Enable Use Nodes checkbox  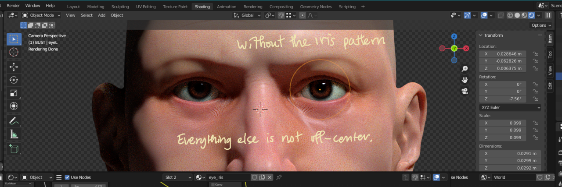pyautogui.click(x=67, y=177)
